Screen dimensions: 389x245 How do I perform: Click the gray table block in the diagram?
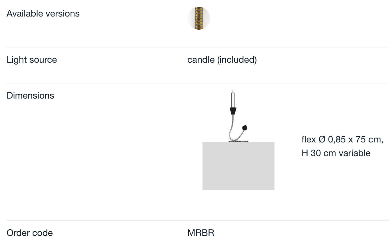[238, 166]
